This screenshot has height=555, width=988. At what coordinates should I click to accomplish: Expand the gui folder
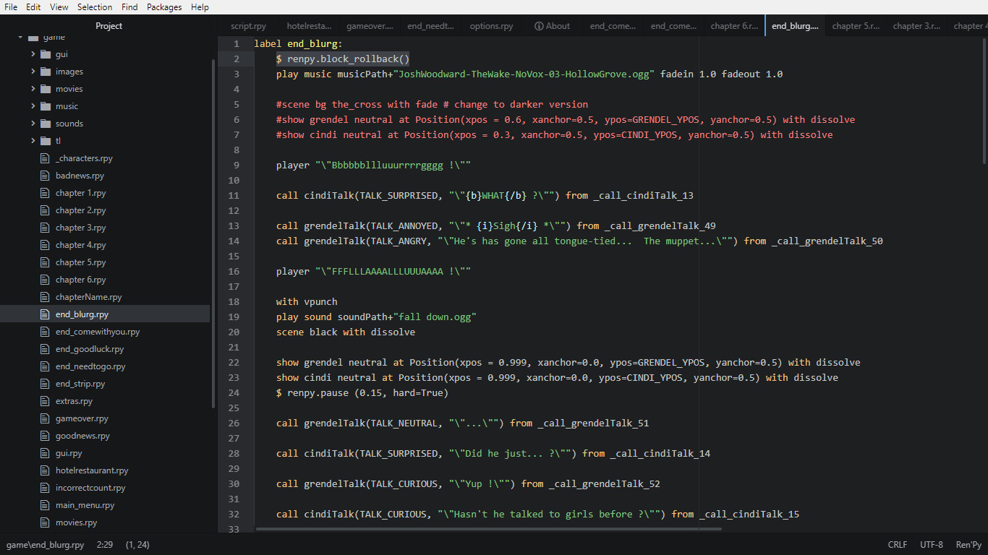tap(32, 53)
